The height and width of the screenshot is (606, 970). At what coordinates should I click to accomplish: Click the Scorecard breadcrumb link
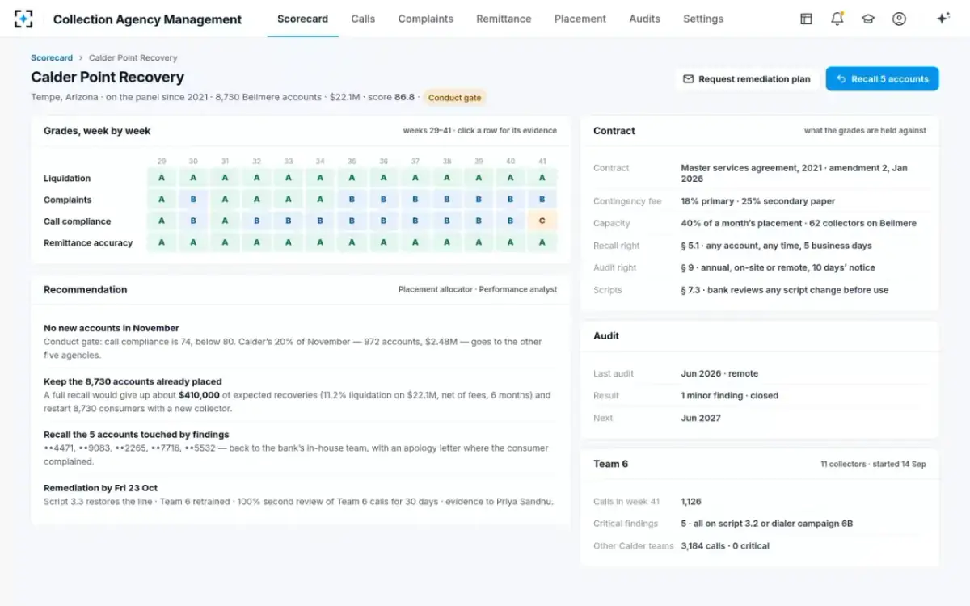[52, 58]
